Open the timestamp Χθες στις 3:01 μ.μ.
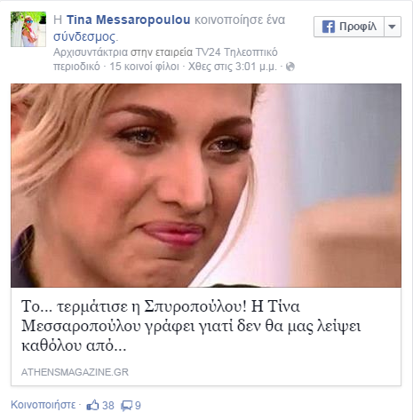The height and width of the screenshot is (420, 413). [x=233, y=67]
